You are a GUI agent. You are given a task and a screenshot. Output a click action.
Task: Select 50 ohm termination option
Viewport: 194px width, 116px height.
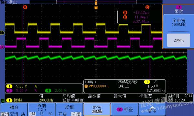click(50, 114)
